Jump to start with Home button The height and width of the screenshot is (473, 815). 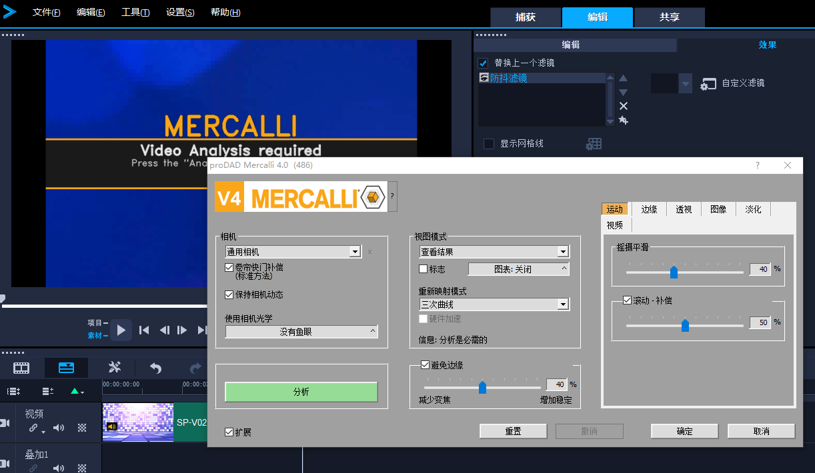[143, 330]
